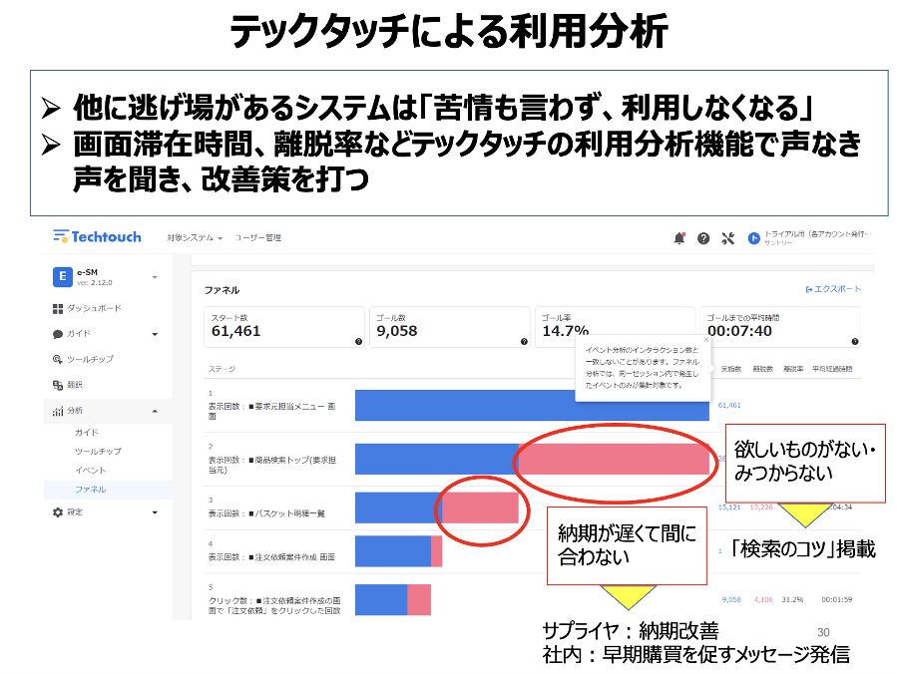Select イベント under 分析

pyautogui.click(x=90, y=471)
